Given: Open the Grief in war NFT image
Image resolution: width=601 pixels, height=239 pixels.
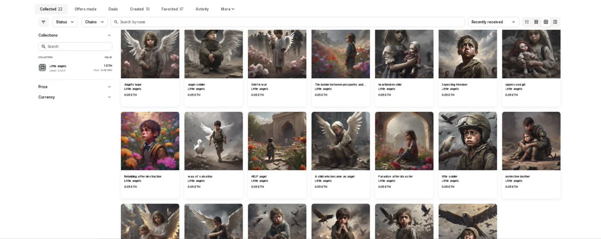Looking at the screenshot, I should point(277,54).
